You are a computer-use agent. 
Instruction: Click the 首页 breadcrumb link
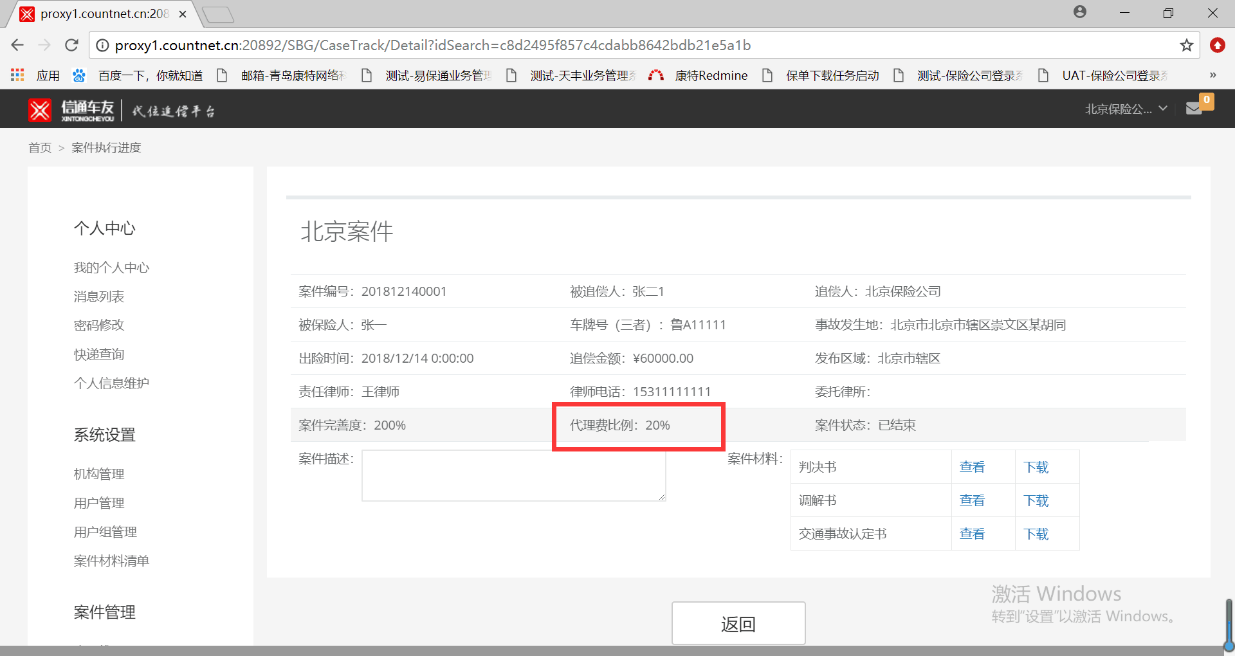(40, 148)
